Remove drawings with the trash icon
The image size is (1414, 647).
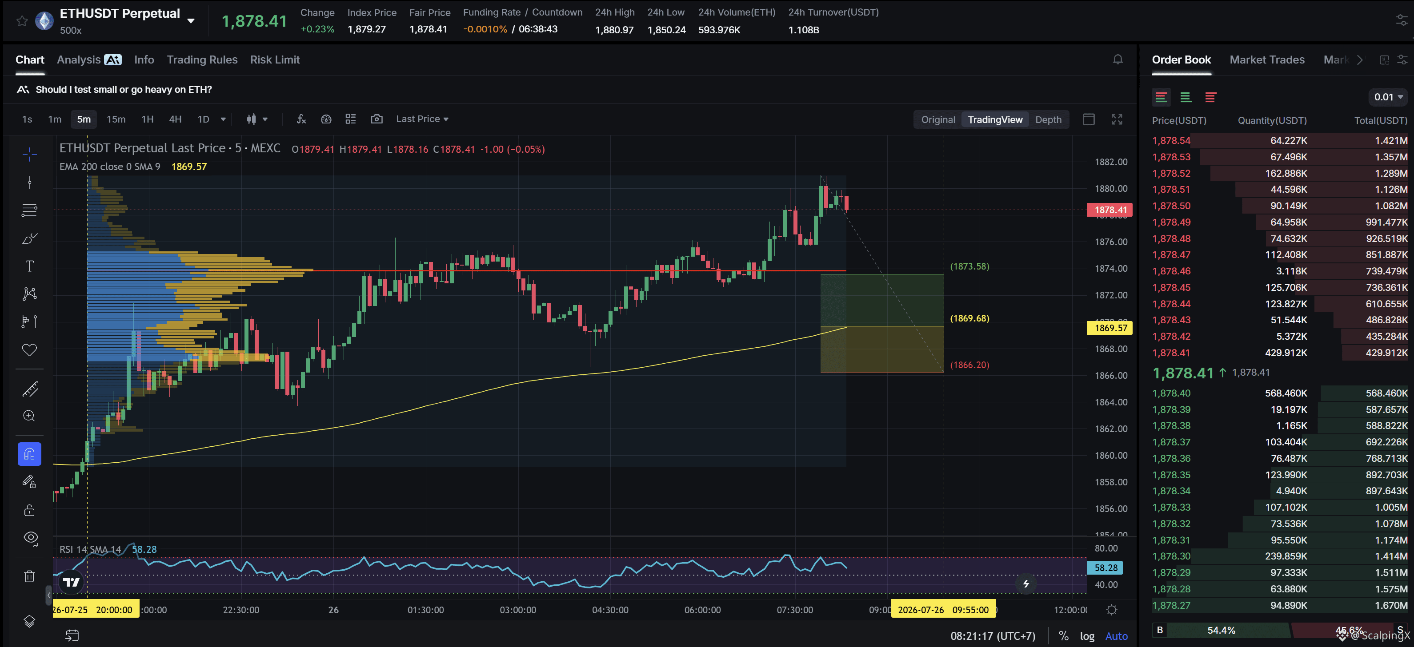click(30, 576)
